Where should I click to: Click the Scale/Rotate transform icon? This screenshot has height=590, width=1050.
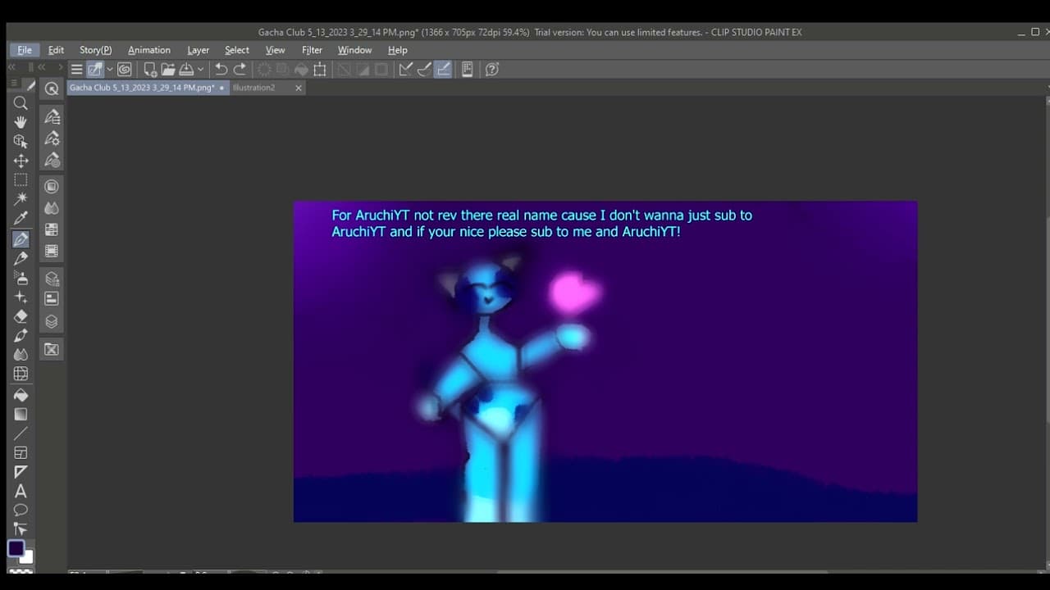[x=320, y=70]
